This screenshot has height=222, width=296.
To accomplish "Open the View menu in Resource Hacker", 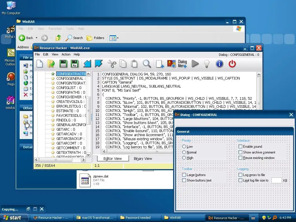I will point(55,54).
